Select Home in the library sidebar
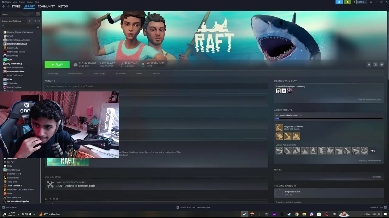 click(18, 14)
